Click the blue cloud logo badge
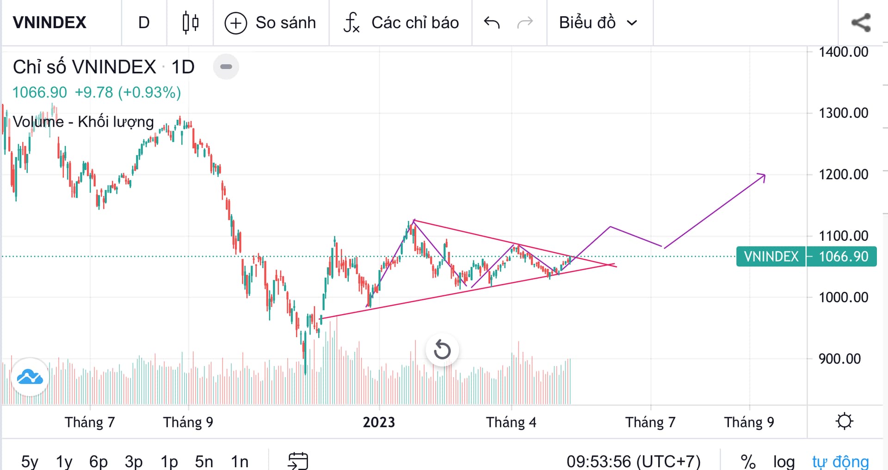Screen dimensions: 888x470 30,377
